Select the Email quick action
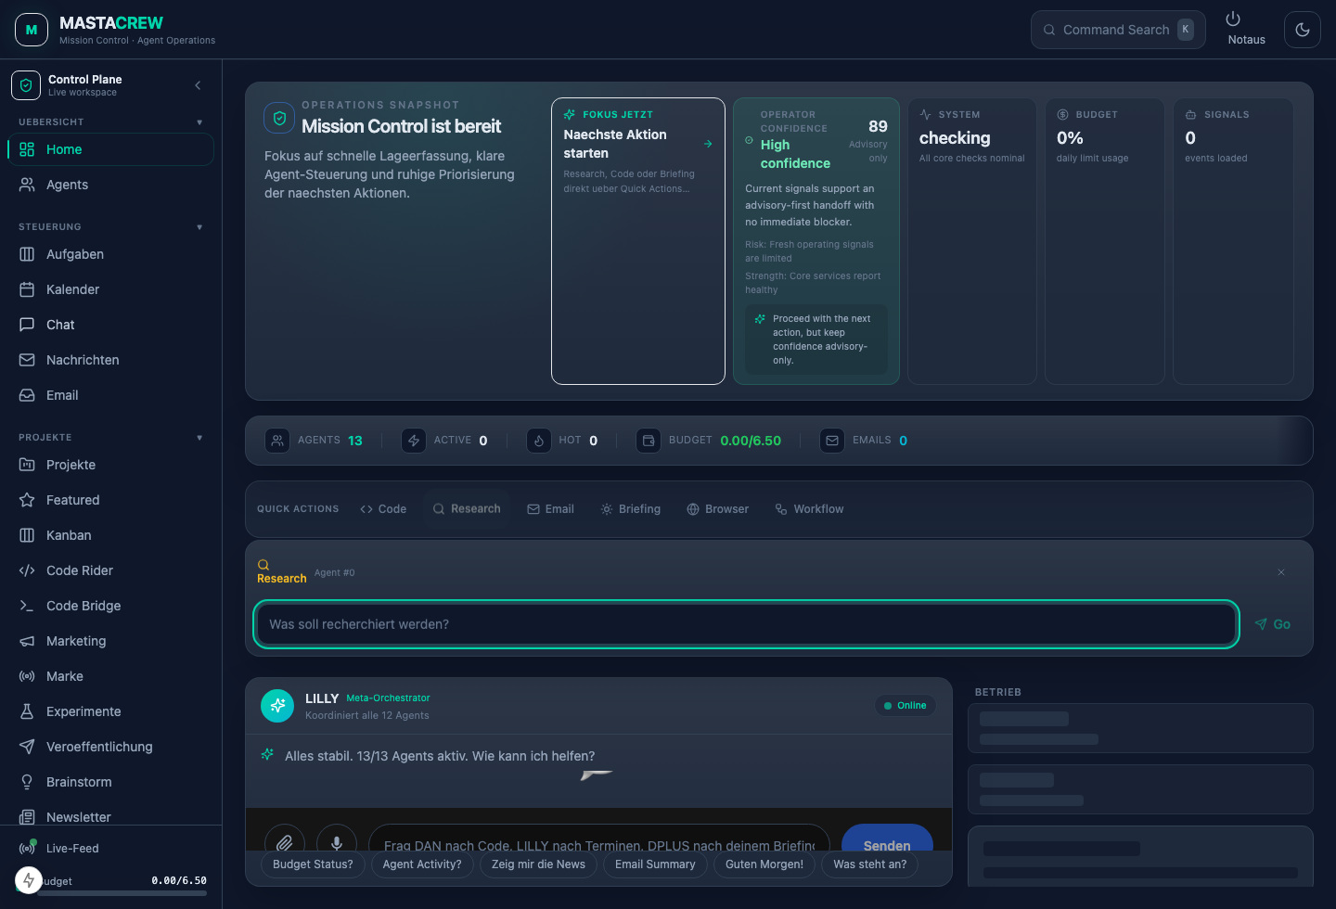Image resolution: width=1336 pixels, height=909 pixels. click(551, 509)
